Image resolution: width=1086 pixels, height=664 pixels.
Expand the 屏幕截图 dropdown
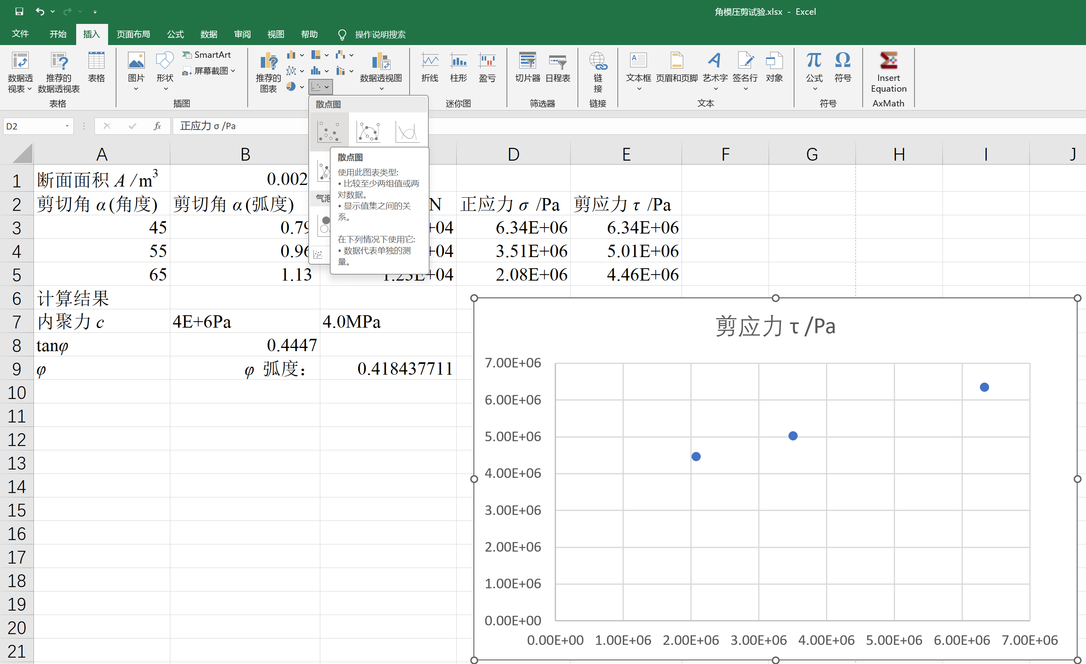pyautogui.click(x=233, y=71)
